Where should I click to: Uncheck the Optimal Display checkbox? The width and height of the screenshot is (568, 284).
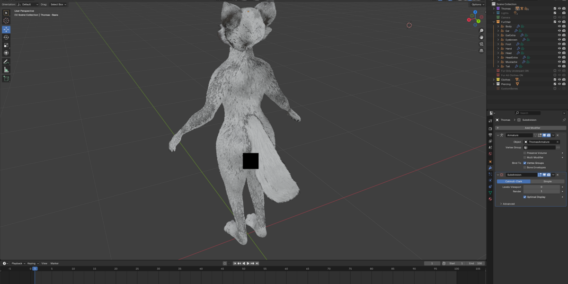(x=524, y=197)
